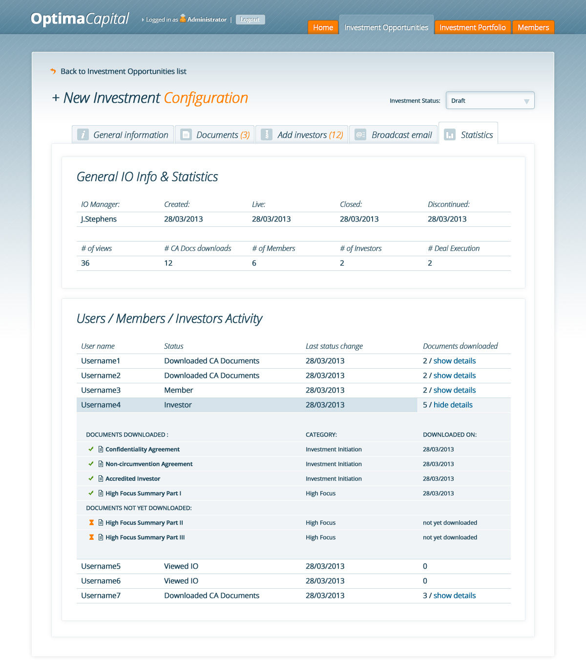
Task: Hide details for Username4 documents
Action: click(x=453, y=405)
